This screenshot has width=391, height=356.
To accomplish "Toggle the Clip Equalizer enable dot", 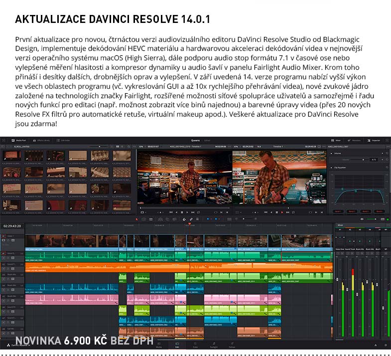I will tap(331, 168).
